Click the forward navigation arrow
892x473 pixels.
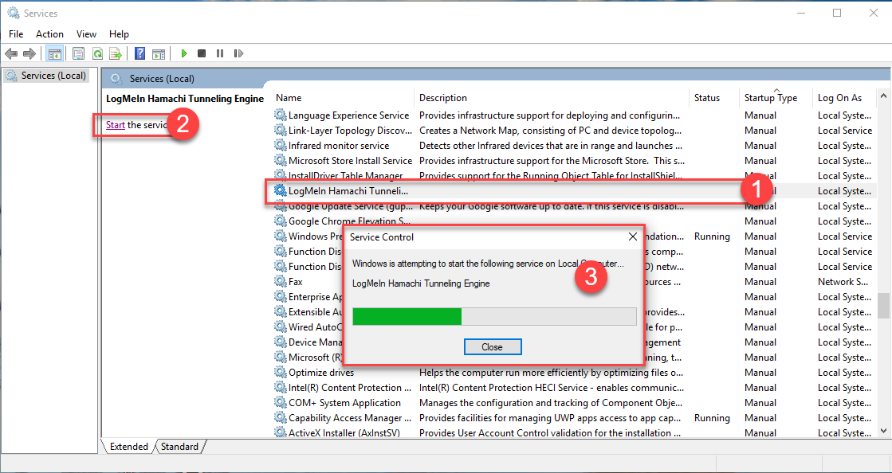pos(29,53)
